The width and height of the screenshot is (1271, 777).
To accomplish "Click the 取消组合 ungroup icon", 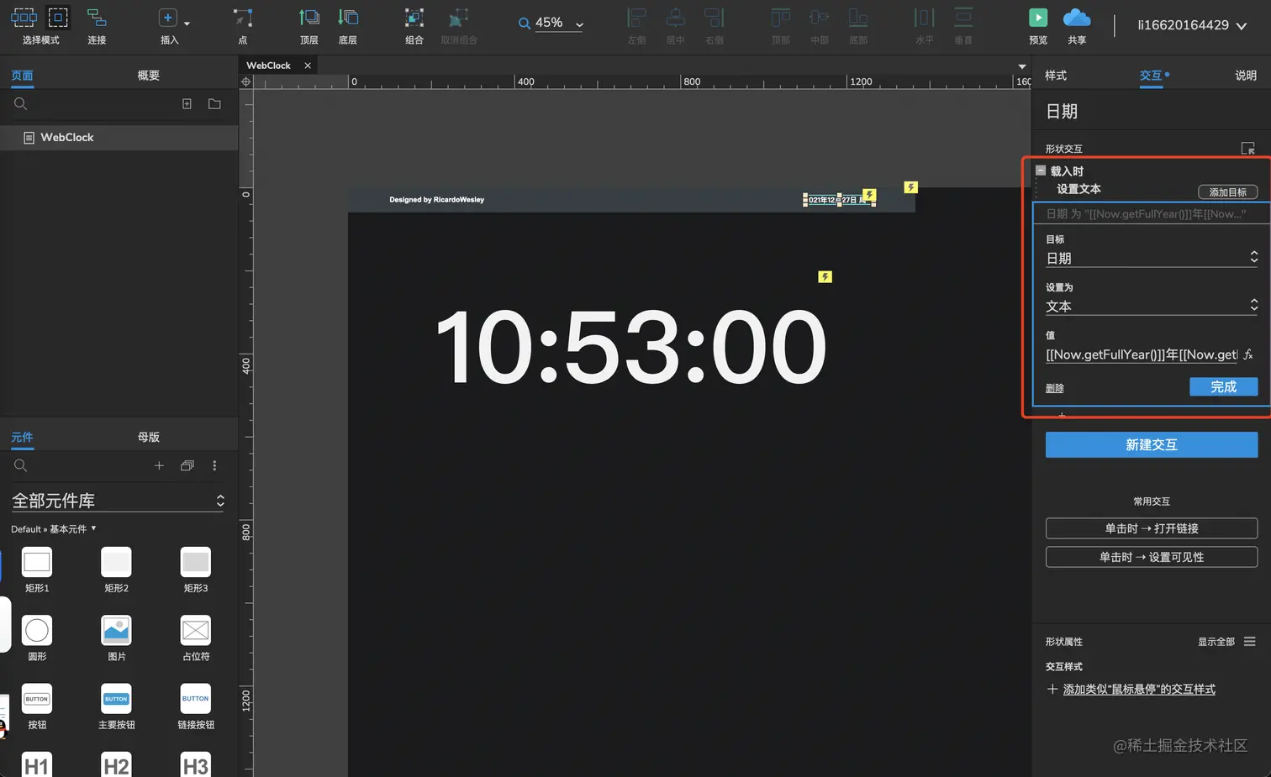I will coord(458,18).
